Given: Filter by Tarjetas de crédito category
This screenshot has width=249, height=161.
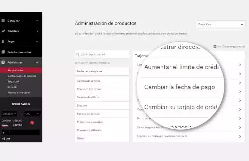Looking at the screenshot, I should (x=102, y=81).
